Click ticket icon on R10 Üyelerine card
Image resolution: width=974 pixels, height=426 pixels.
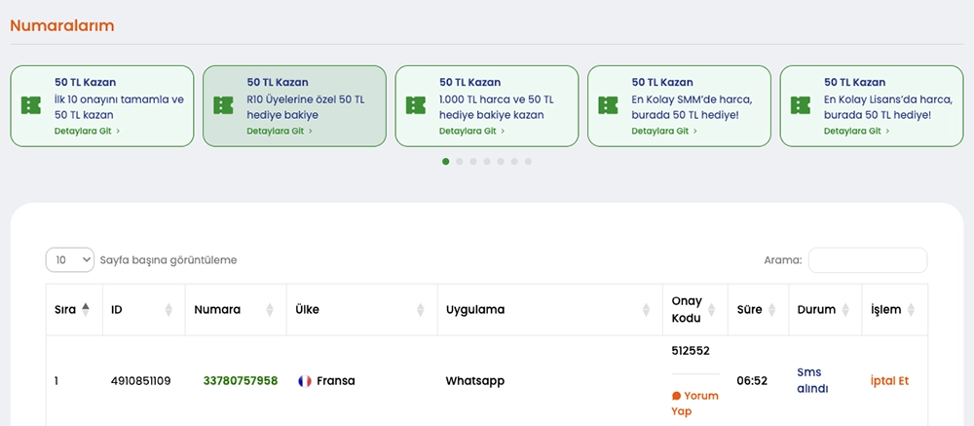tap(224, 105)
